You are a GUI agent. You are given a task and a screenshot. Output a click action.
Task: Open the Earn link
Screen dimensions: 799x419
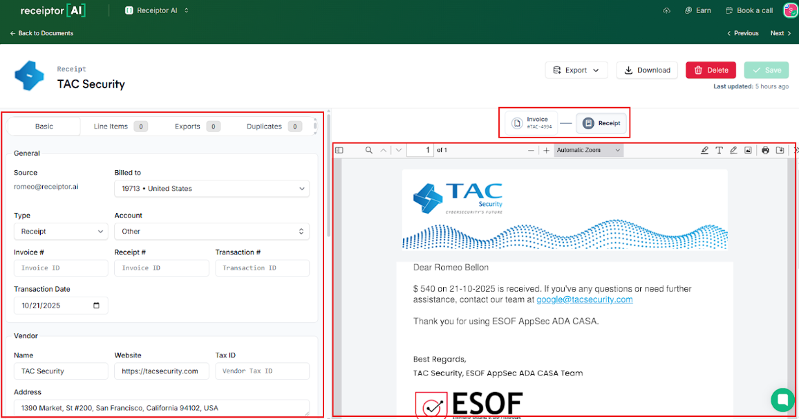click(698, 10)
